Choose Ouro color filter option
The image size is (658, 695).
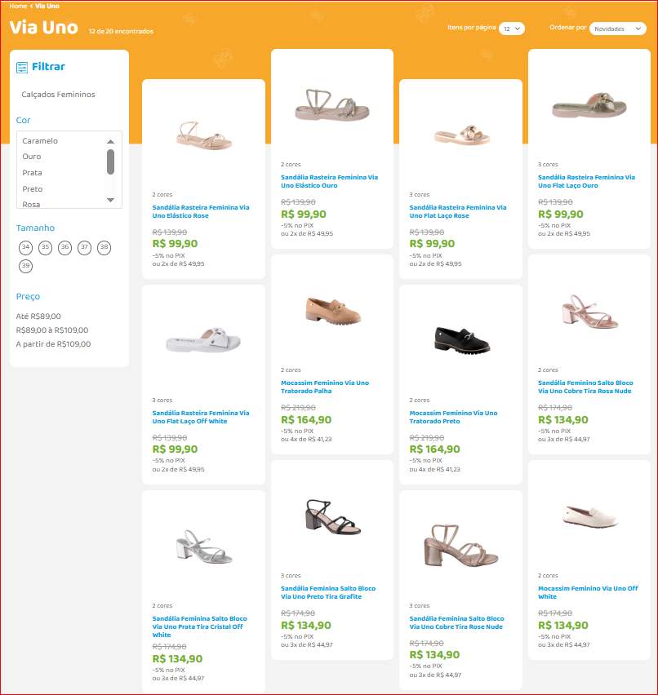32,157
